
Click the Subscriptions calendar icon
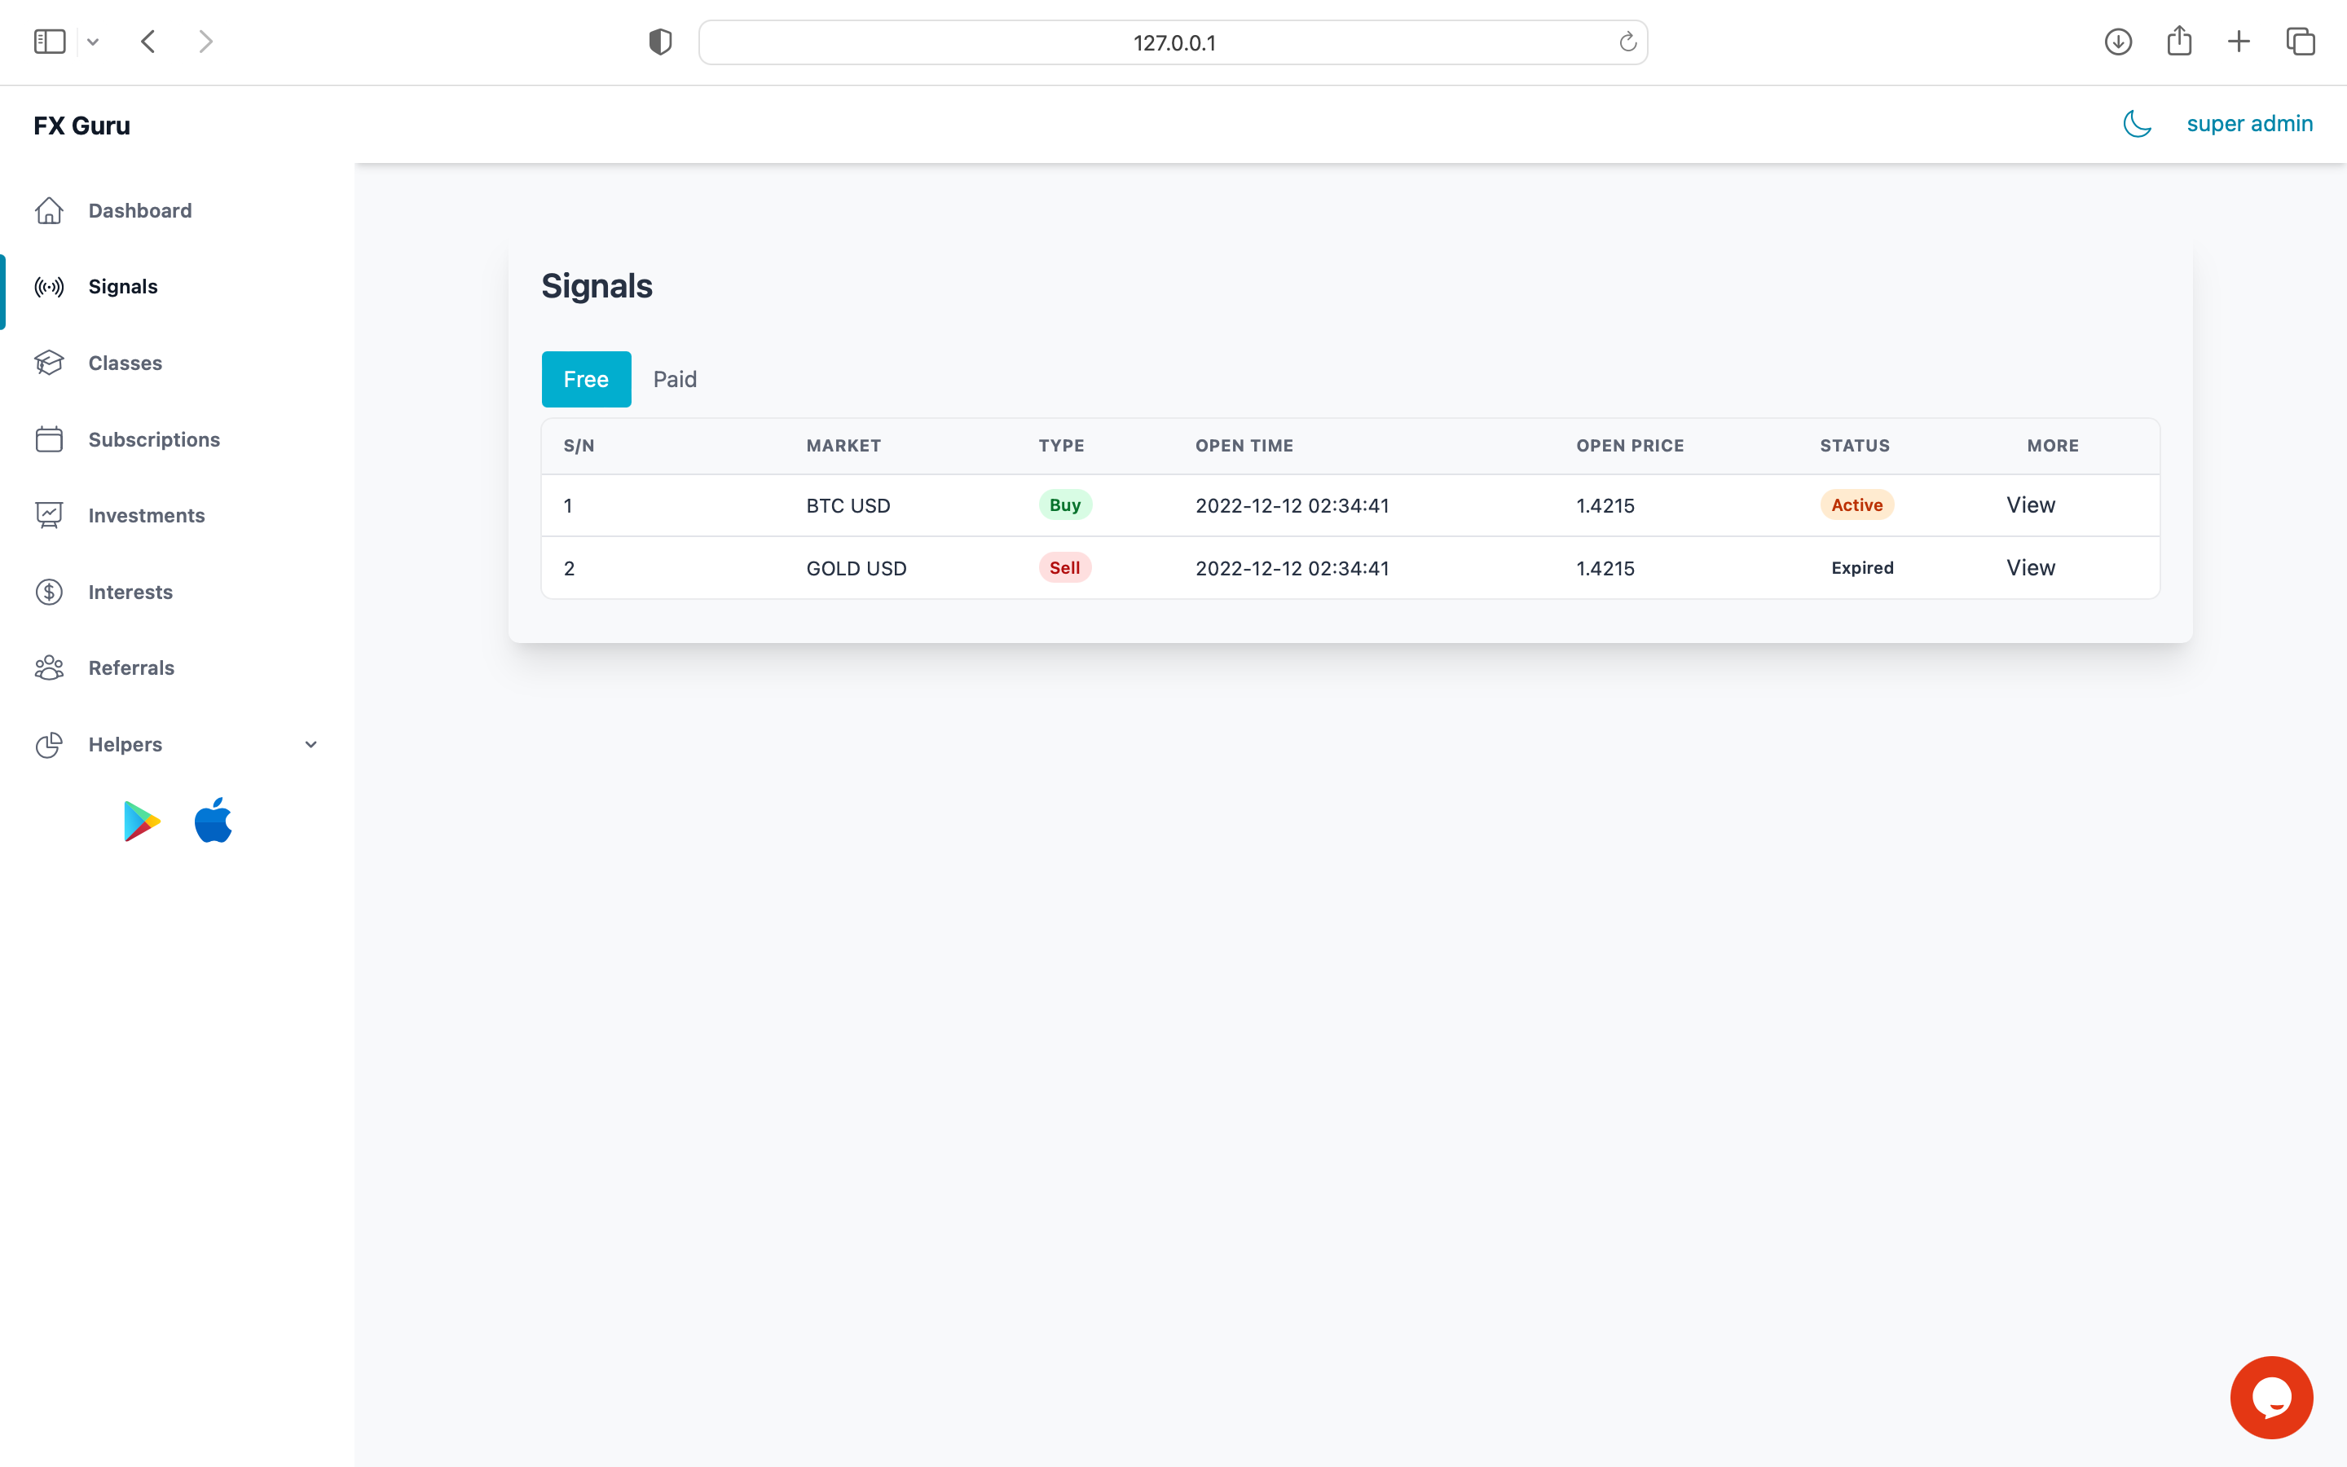click(x=50, y=439)
